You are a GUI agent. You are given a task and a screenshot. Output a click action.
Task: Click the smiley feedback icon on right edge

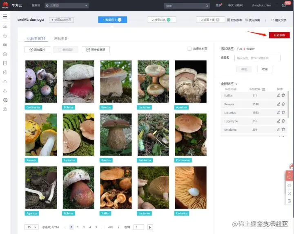pyautogui.click(x=290, y=185)
